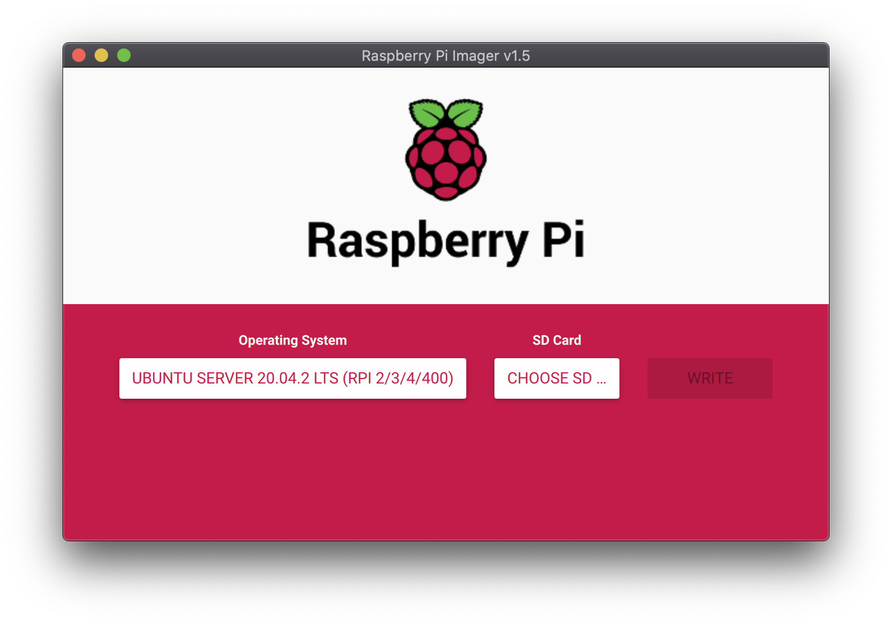Click the Raspberry Pi berry logo
This screenshot has height=624, width=892.
(445, 150)
